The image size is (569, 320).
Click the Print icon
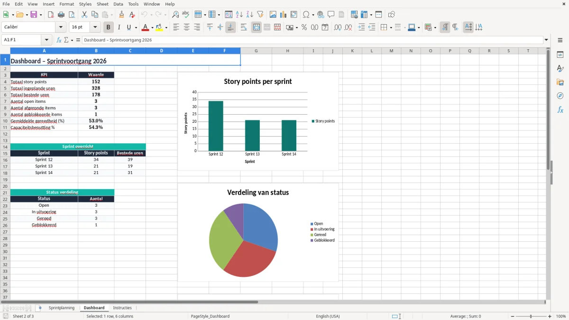[61, 15]
